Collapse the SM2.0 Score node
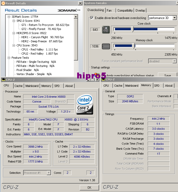This screenshot has height=192, width=178. click(14, 21)
